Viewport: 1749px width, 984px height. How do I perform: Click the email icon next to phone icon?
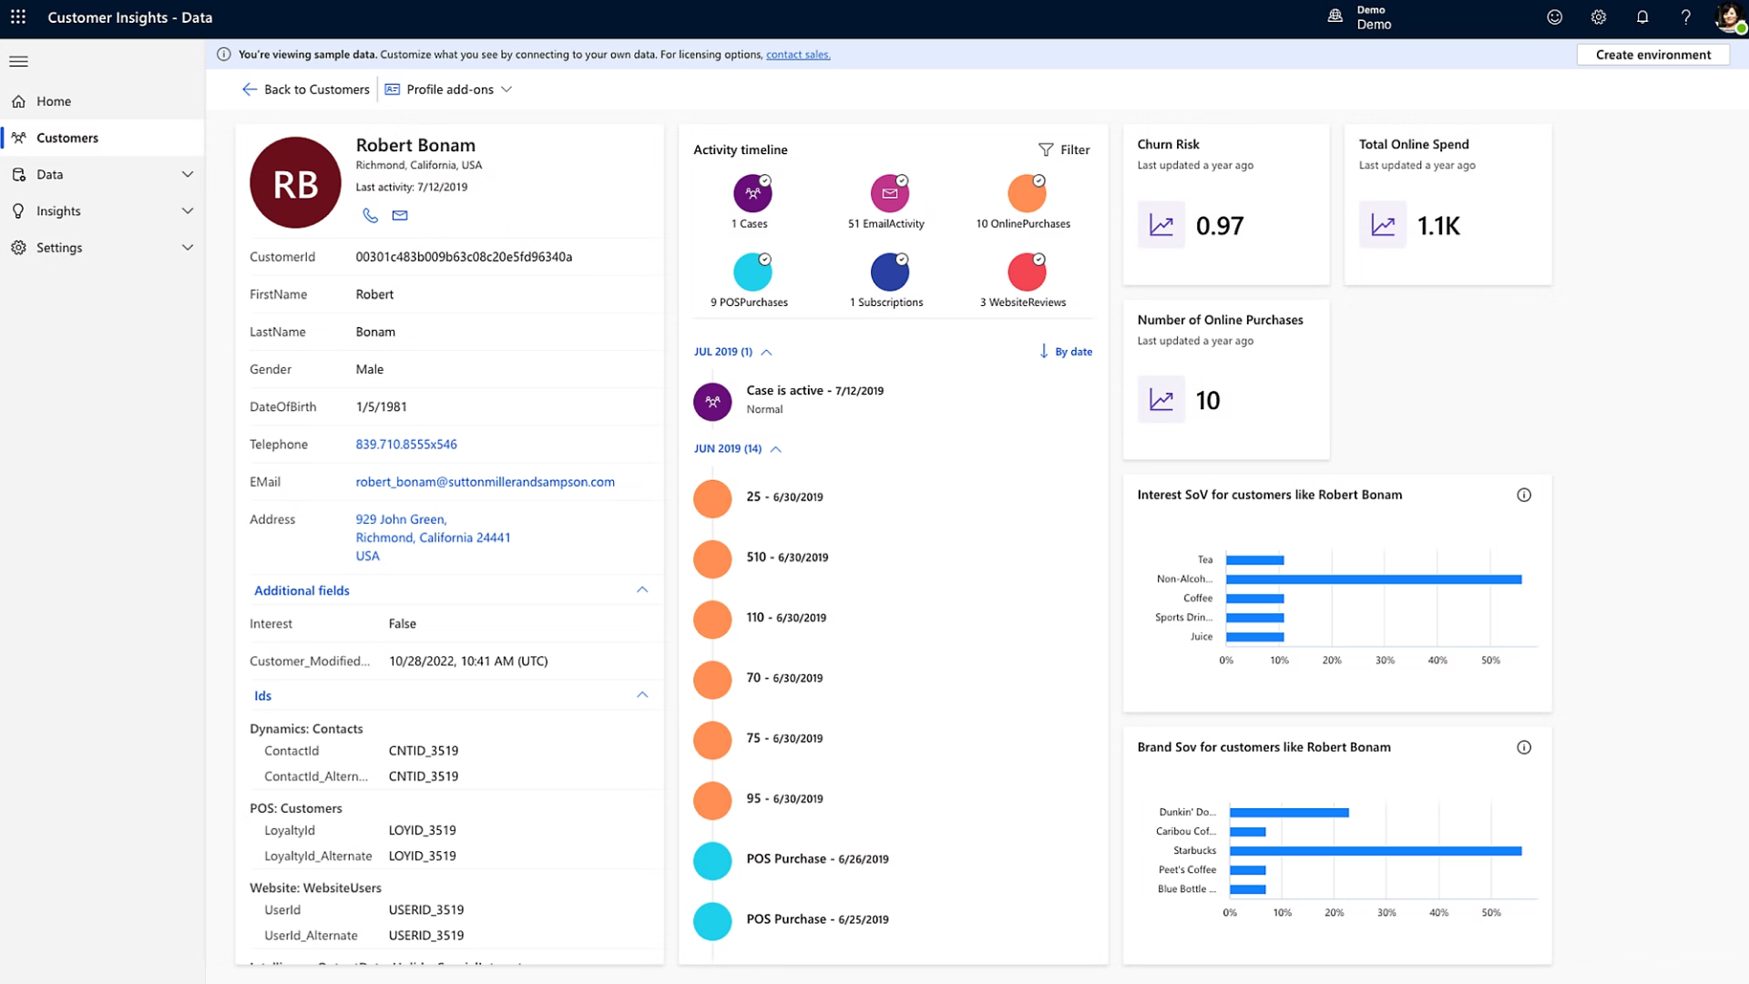pyautogui.click(x=399, y=216)
